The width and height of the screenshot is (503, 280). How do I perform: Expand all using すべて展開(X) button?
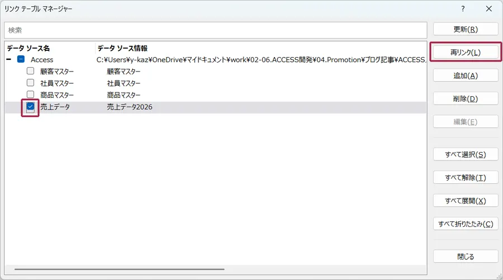pos(465,201)
